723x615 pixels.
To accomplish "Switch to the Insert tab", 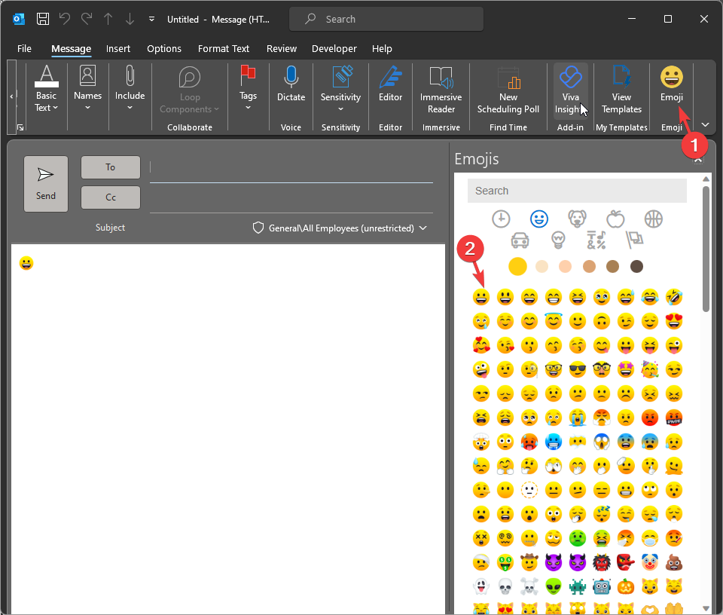I will (x=118, y=48).
